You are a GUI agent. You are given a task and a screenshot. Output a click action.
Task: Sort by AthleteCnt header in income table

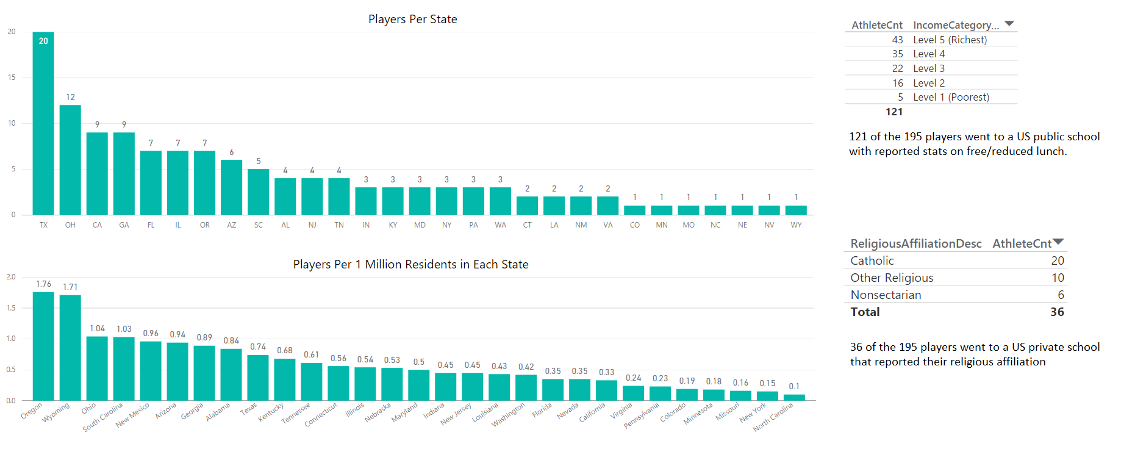(x=876, y=25)
